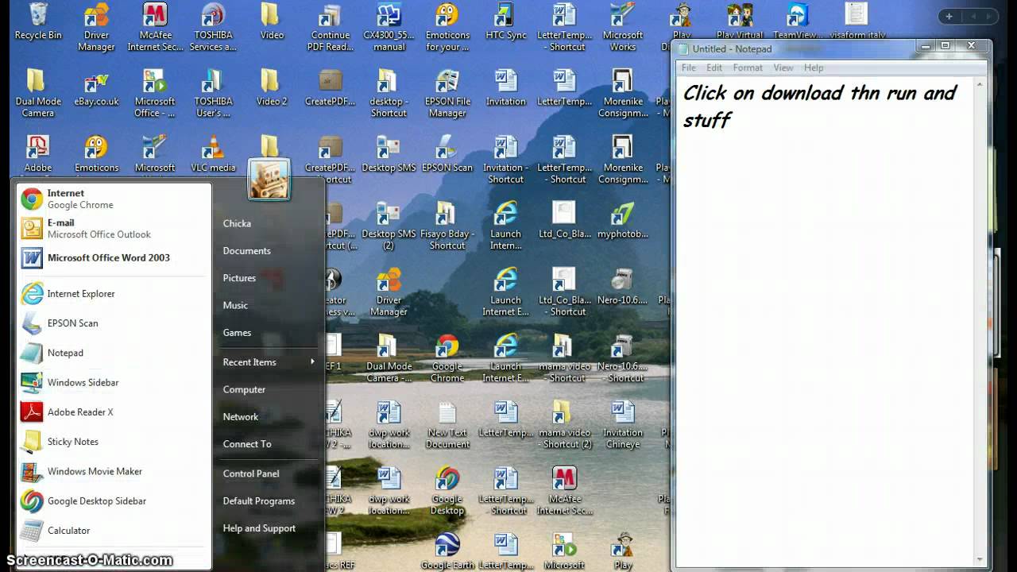This screenshot has height=572, width=1017.
Task: Open the Format menu in Notepad
Action: tap(748, 68)
